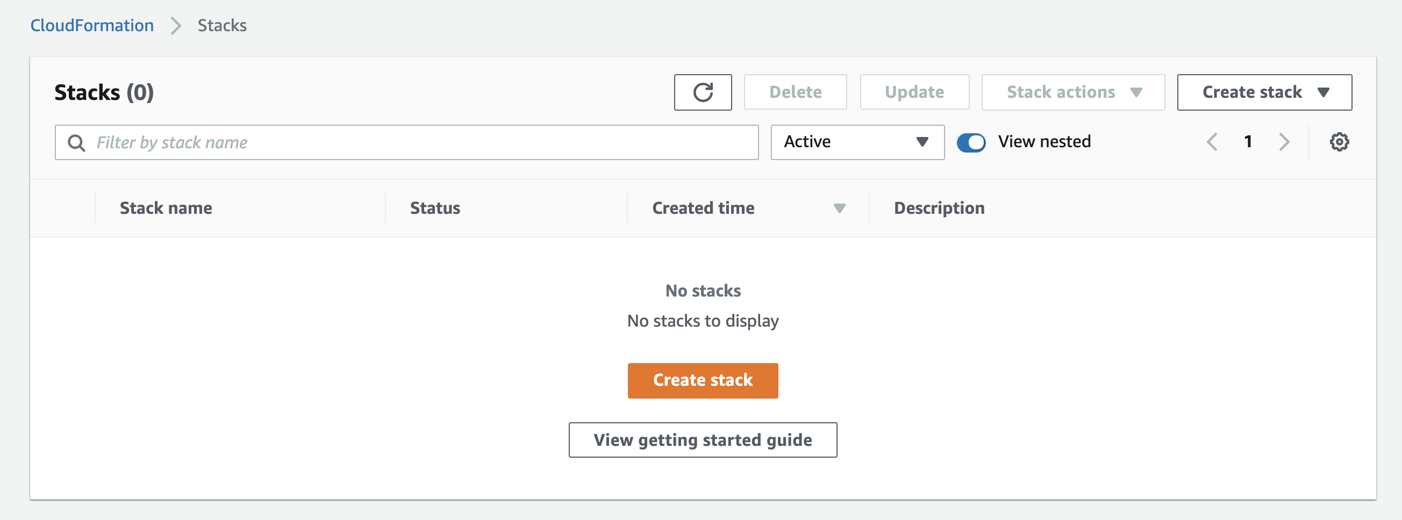Expand the top Create stack dropdown
The image size is (1402, 520).
point(1264,92)
